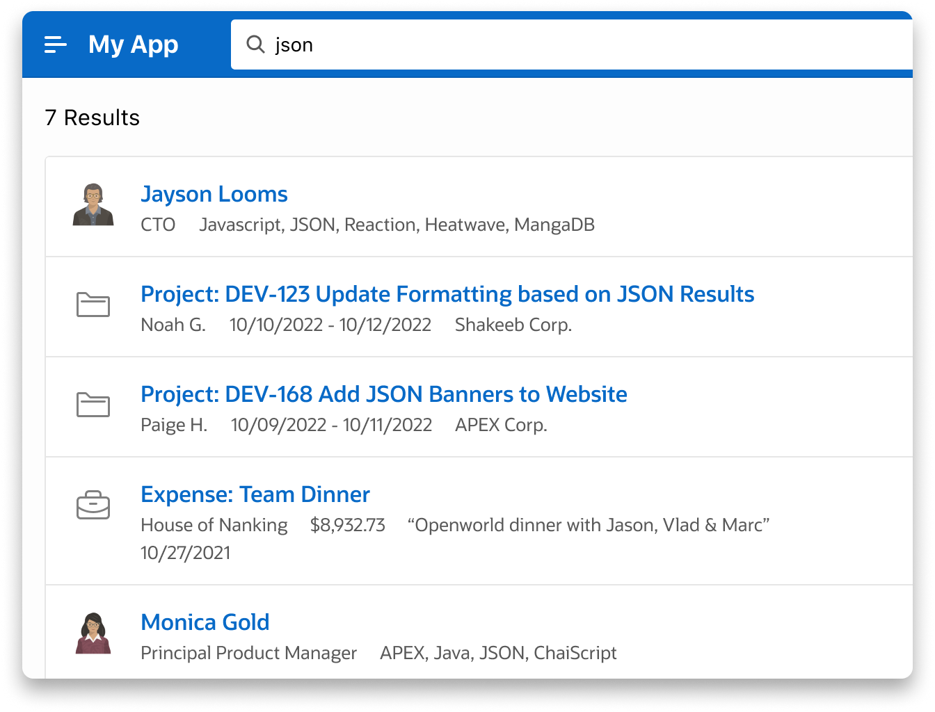Click the $8,932.73 expense amount
This screenshot has width=935, height=712.
click(x=349, y=525)
